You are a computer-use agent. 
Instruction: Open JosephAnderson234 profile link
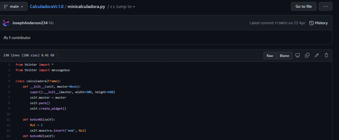[30, 23]
